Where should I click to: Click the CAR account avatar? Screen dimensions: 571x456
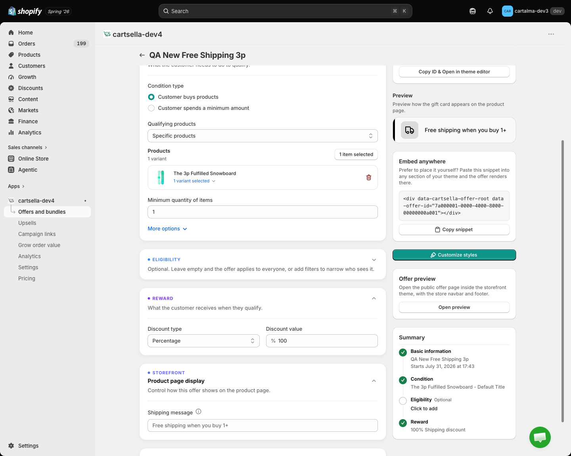click(508, 11)
